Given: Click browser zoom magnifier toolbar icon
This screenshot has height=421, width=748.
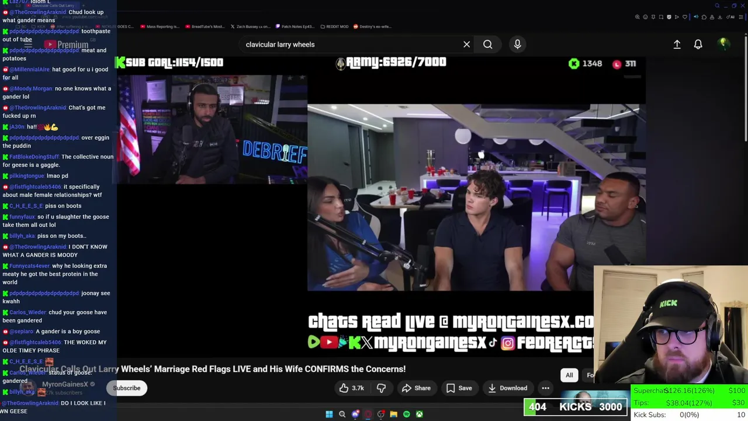Looking at the screenshot, I should tap(637, 17).
